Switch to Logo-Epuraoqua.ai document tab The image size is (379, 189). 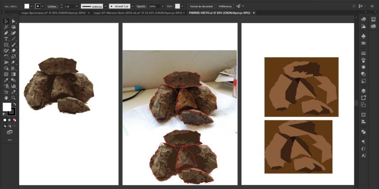click(53, 13)
